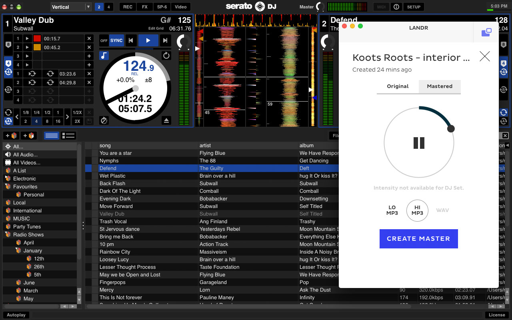Add a cue point in slot 4

(x=89, y=65)
